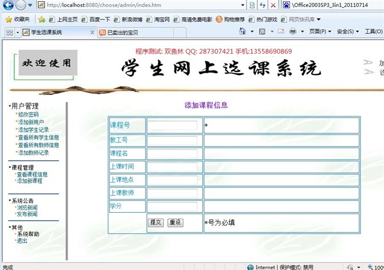Expand the Home button dropdown arrow
This screenshot has width=384, height=270.
point(252,31)
